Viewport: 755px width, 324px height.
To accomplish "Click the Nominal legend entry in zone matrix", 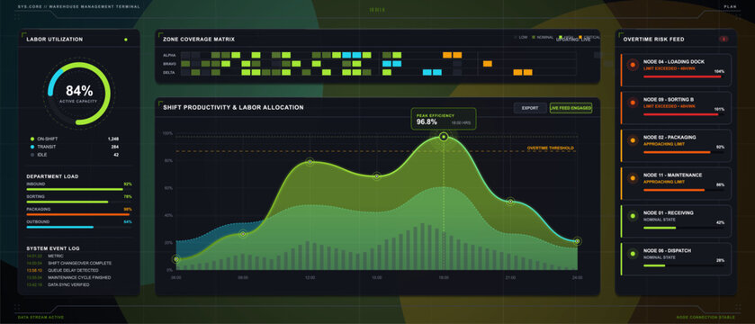I will [542, 37].
